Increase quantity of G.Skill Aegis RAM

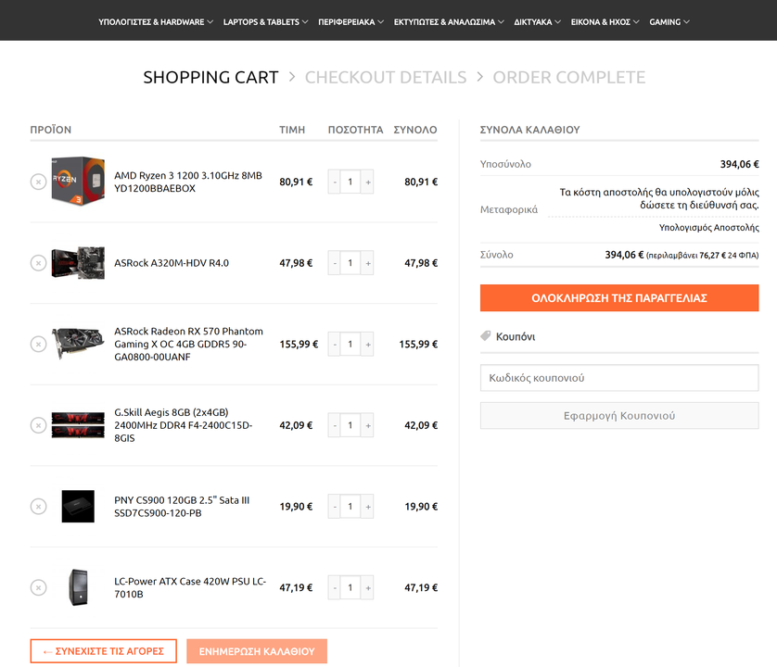368,425
